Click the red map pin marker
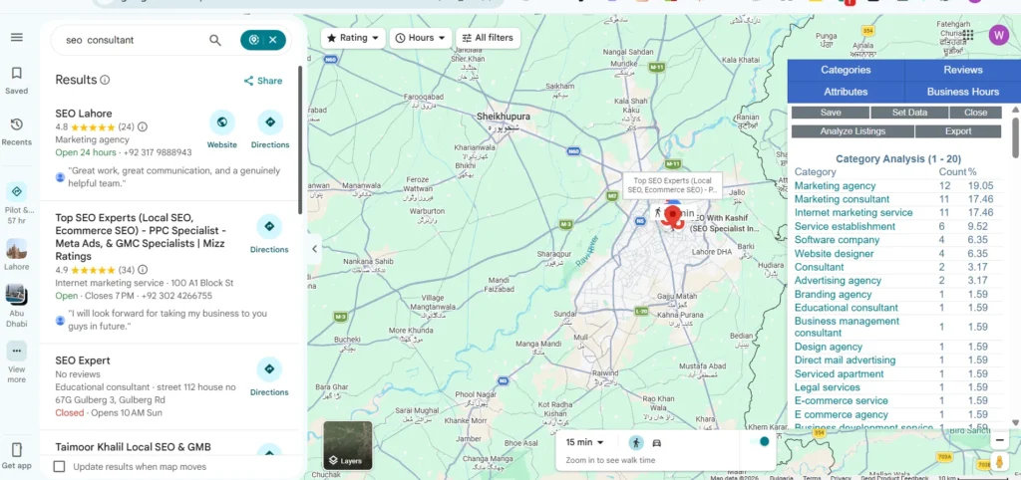 675,216
